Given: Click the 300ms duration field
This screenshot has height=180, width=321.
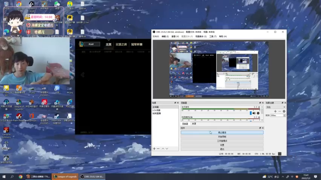Looking at the screenshot, I should (276, 115).
